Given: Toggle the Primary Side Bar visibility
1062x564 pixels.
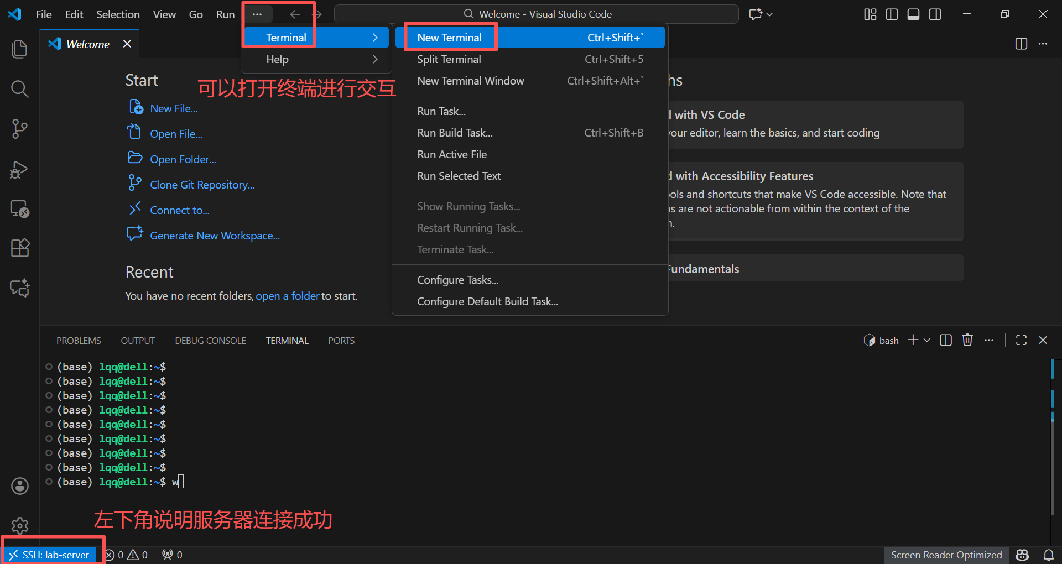Looking at the screenshot, I should click(x=892, y=14).
